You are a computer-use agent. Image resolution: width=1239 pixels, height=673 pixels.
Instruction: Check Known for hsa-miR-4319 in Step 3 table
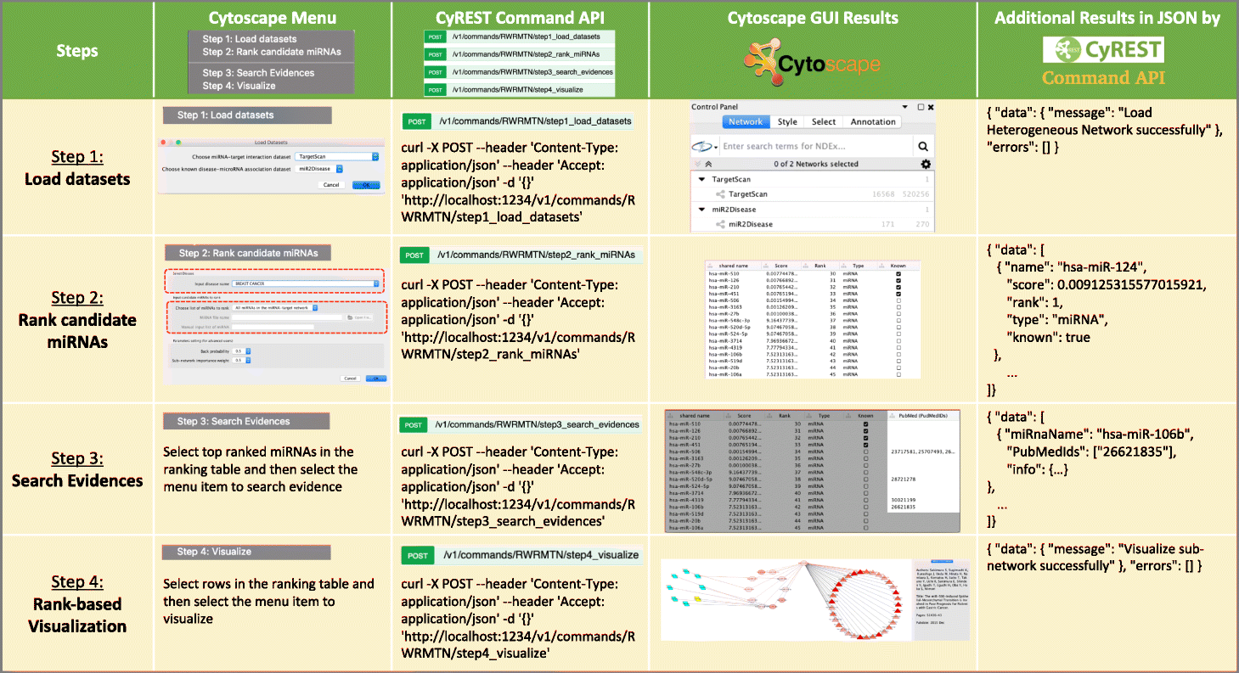tap(865, 500)
